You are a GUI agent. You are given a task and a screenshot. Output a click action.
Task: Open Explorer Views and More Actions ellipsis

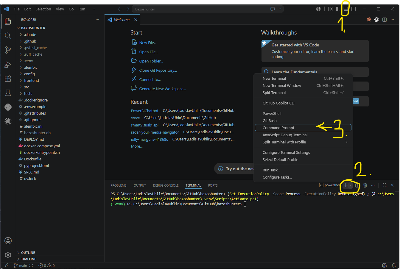(x=97, y=20)
